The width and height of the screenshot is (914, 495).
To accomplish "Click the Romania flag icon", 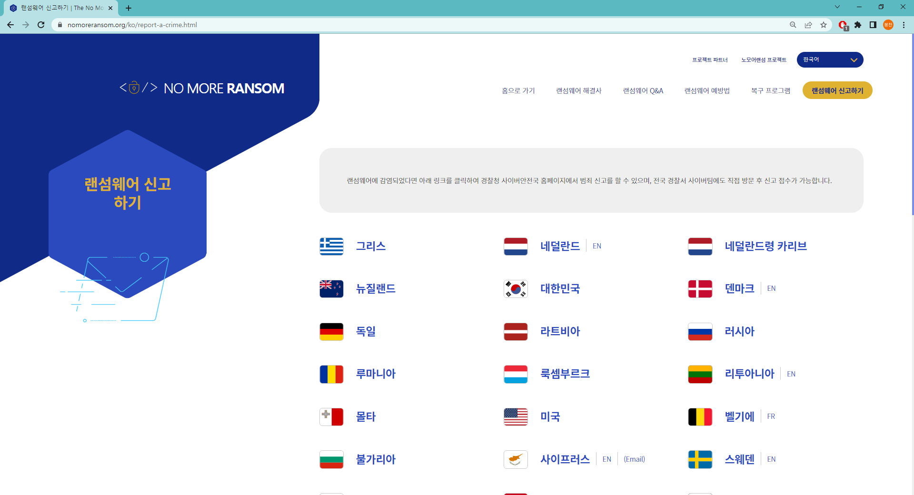I will [331, 374].
